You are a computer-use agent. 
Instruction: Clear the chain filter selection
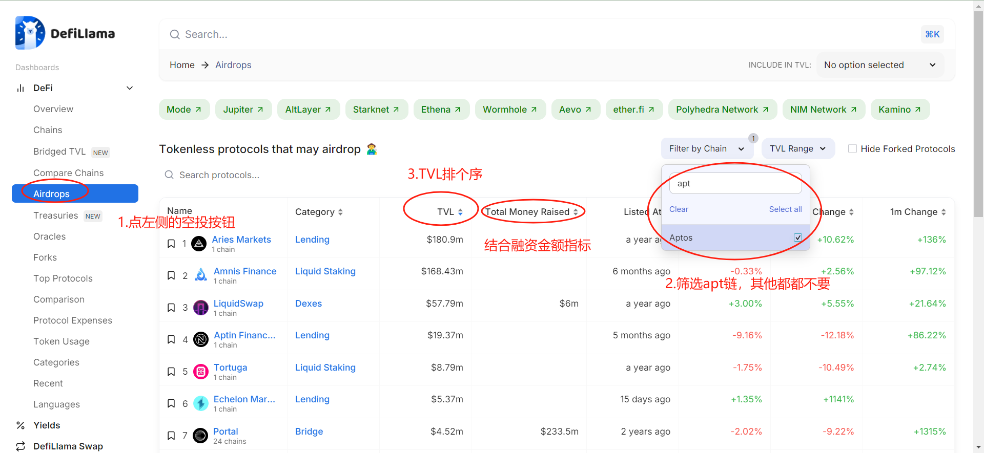click(x=679, y=209)
